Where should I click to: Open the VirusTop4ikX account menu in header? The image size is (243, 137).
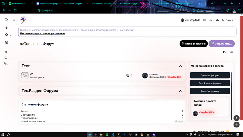coord(190,20)
